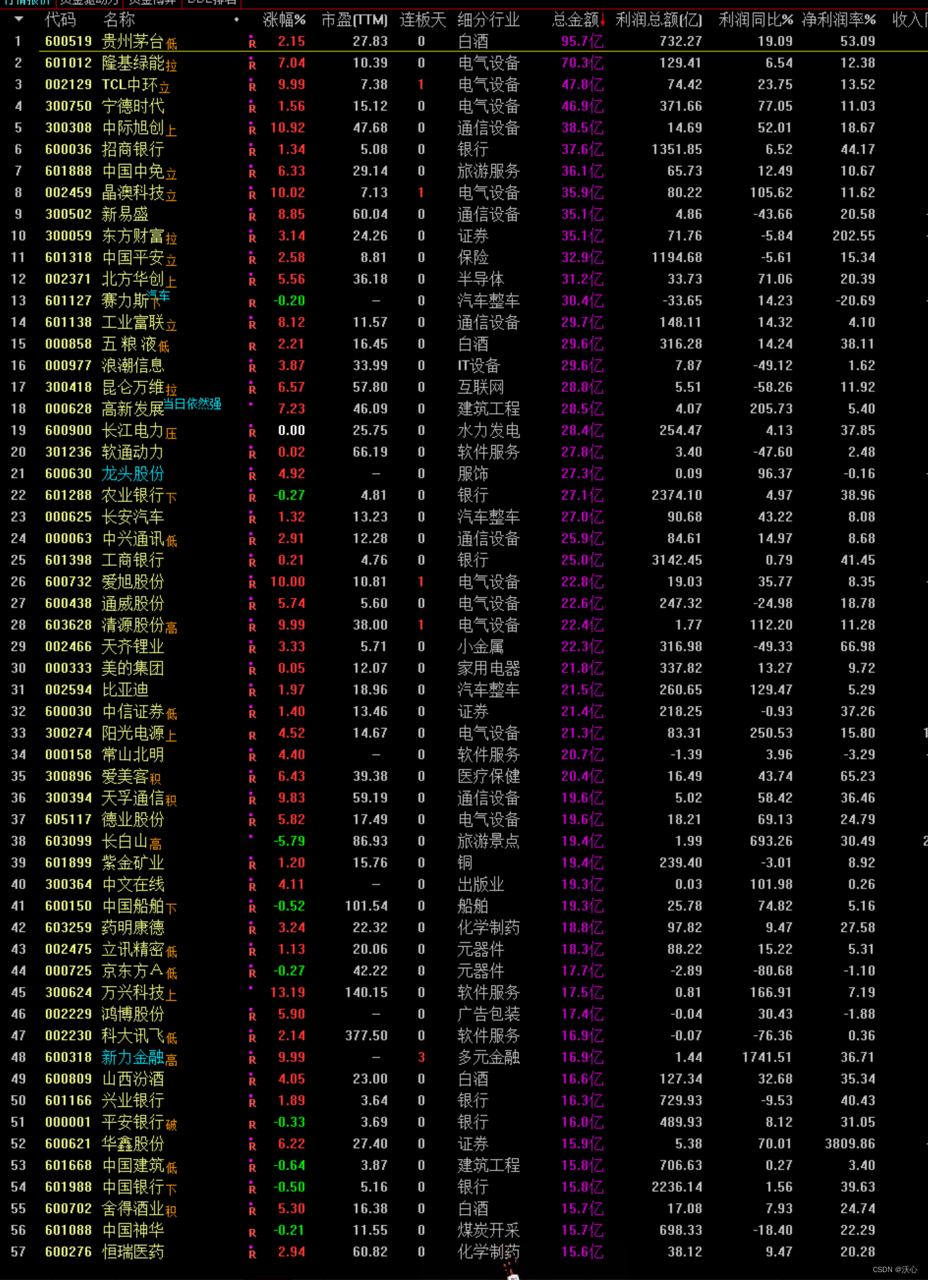This screenshot has width=928, height=1280.
Task: Click the R marker on 恒瑞医药 row
Action: click(x=252, y=1254)
